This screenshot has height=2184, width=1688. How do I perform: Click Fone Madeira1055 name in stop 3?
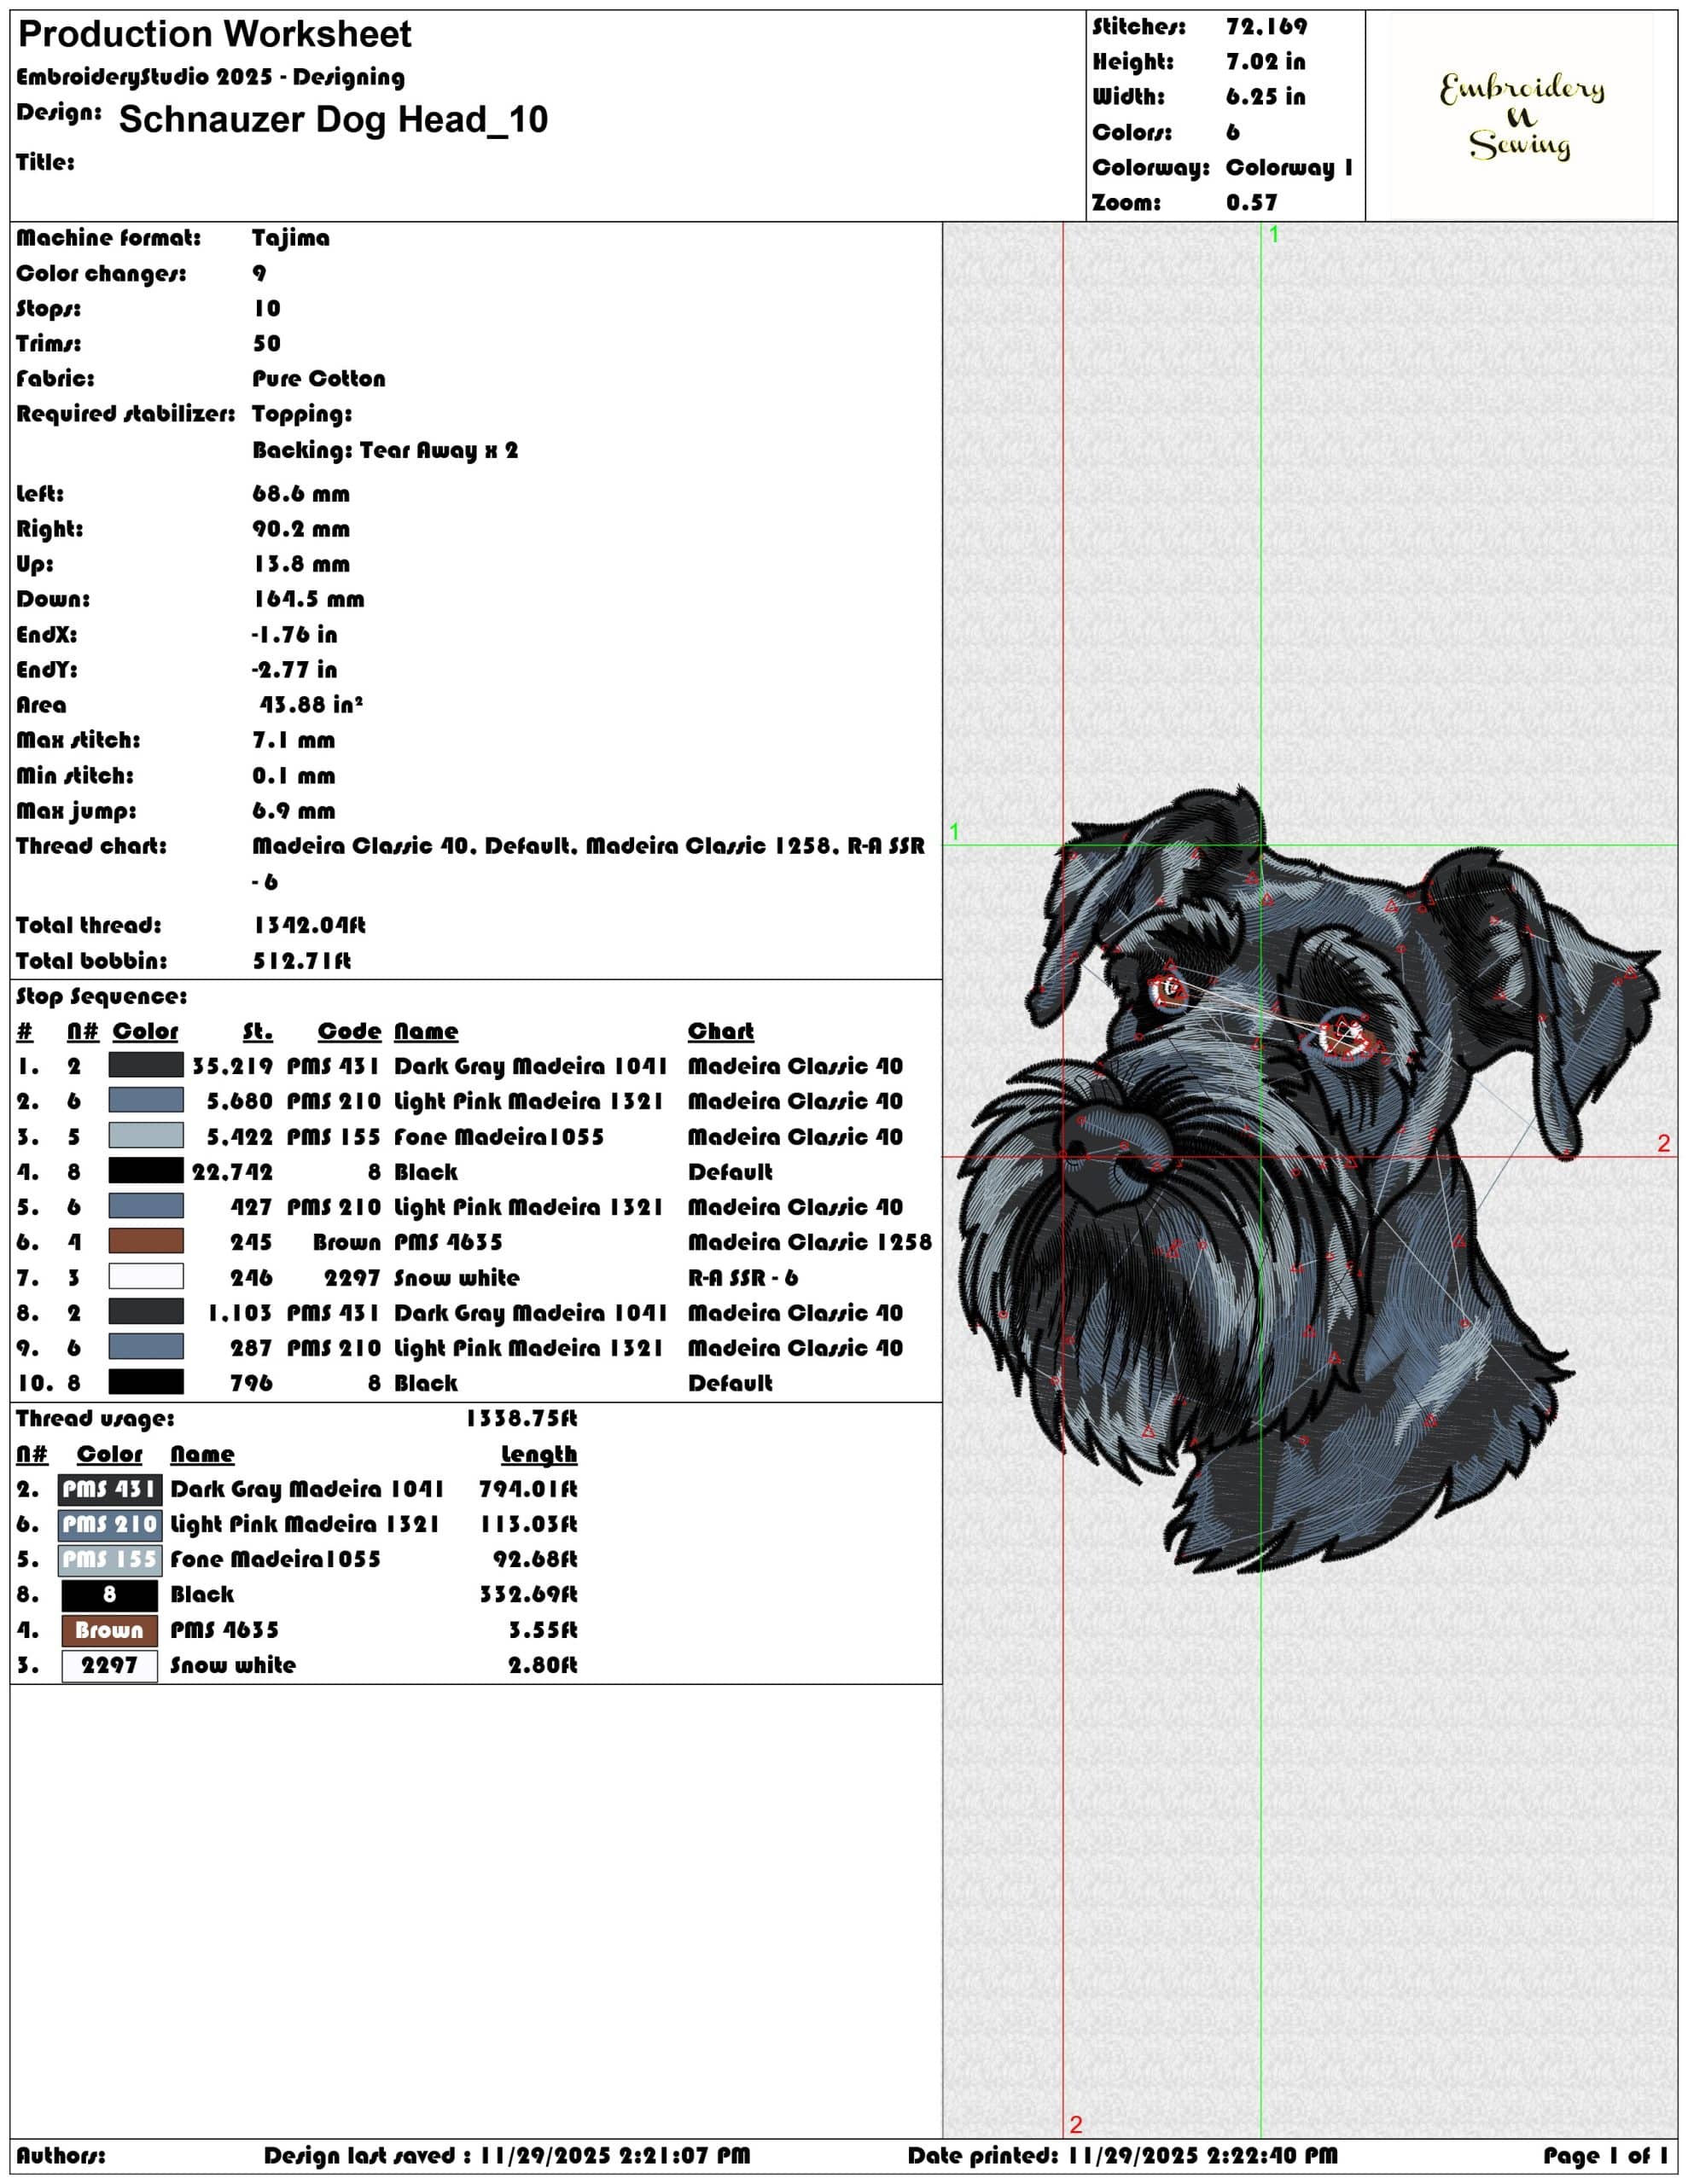[x=498, y=1137]
